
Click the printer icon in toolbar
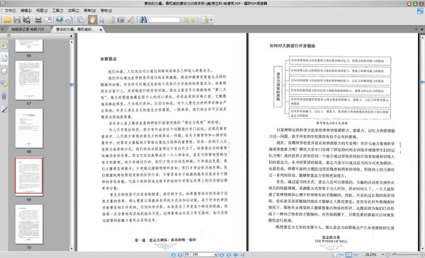tap(38, 20)
